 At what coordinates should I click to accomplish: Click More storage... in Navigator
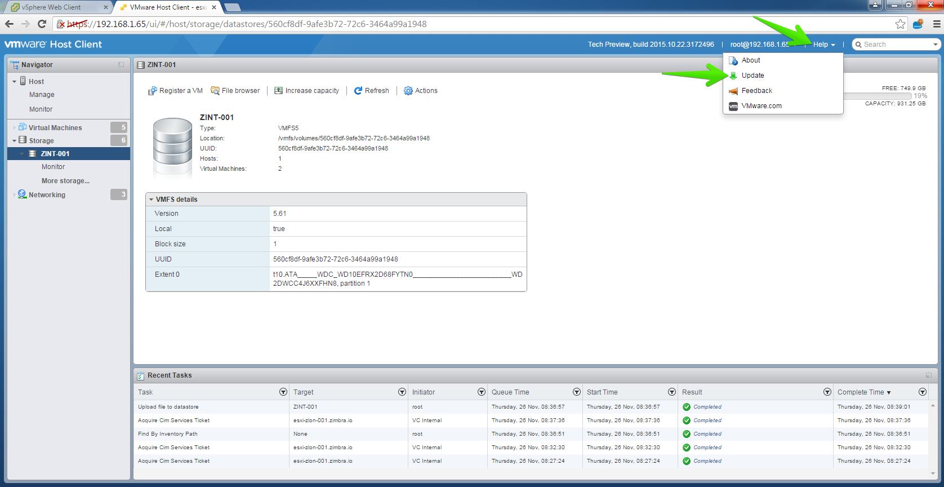65,181
